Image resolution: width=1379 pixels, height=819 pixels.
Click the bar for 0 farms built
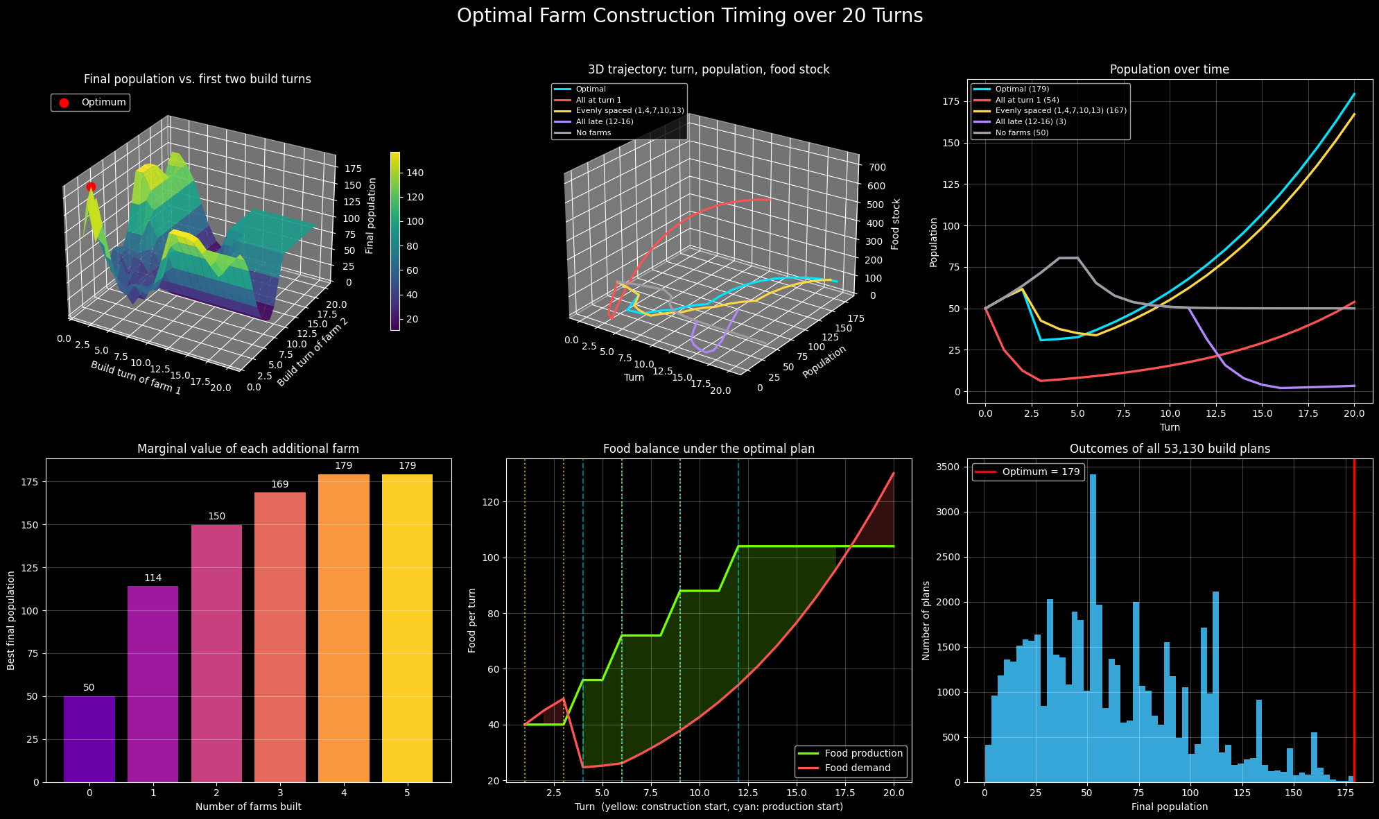click(89, 739)
